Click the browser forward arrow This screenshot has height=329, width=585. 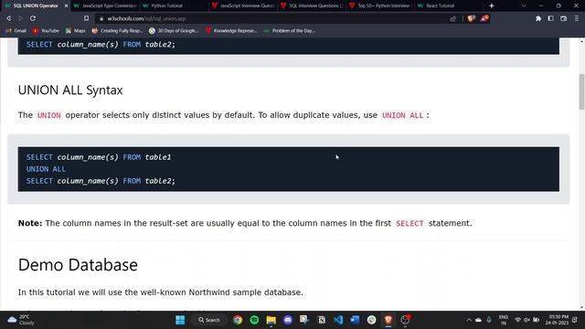(x=20, y=18)
